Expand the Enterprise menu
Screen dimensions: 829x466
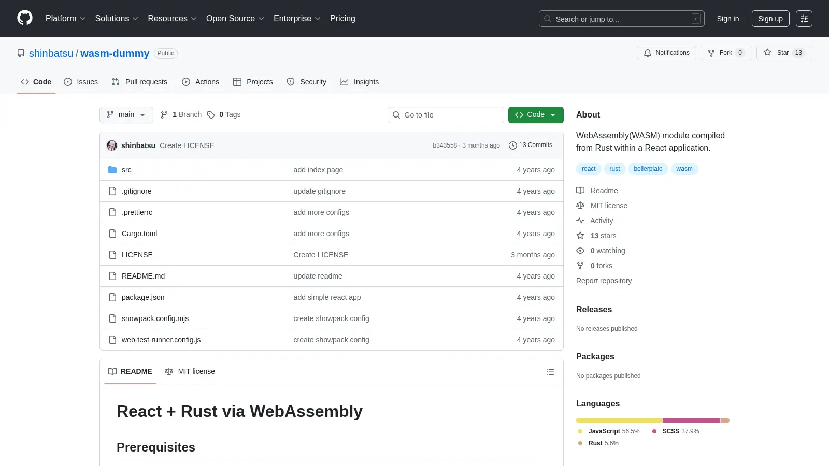point(297,19)
